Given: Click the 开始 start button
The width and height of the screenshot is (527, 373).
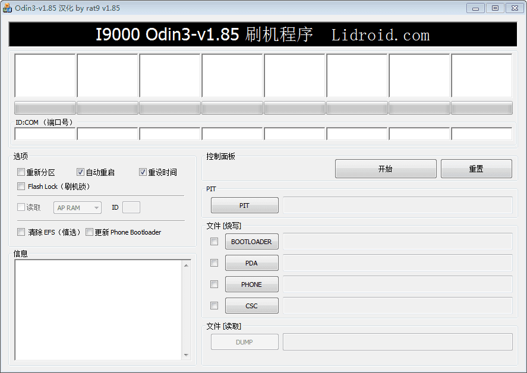Looking at the screenshot, I should [x=386, y=169].
